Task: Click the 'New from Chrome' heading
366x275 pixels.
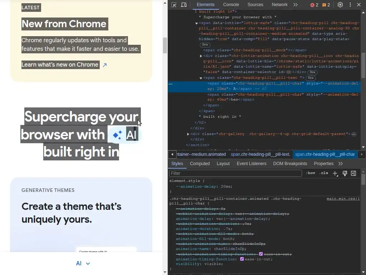Action: (x=65, y=24)
